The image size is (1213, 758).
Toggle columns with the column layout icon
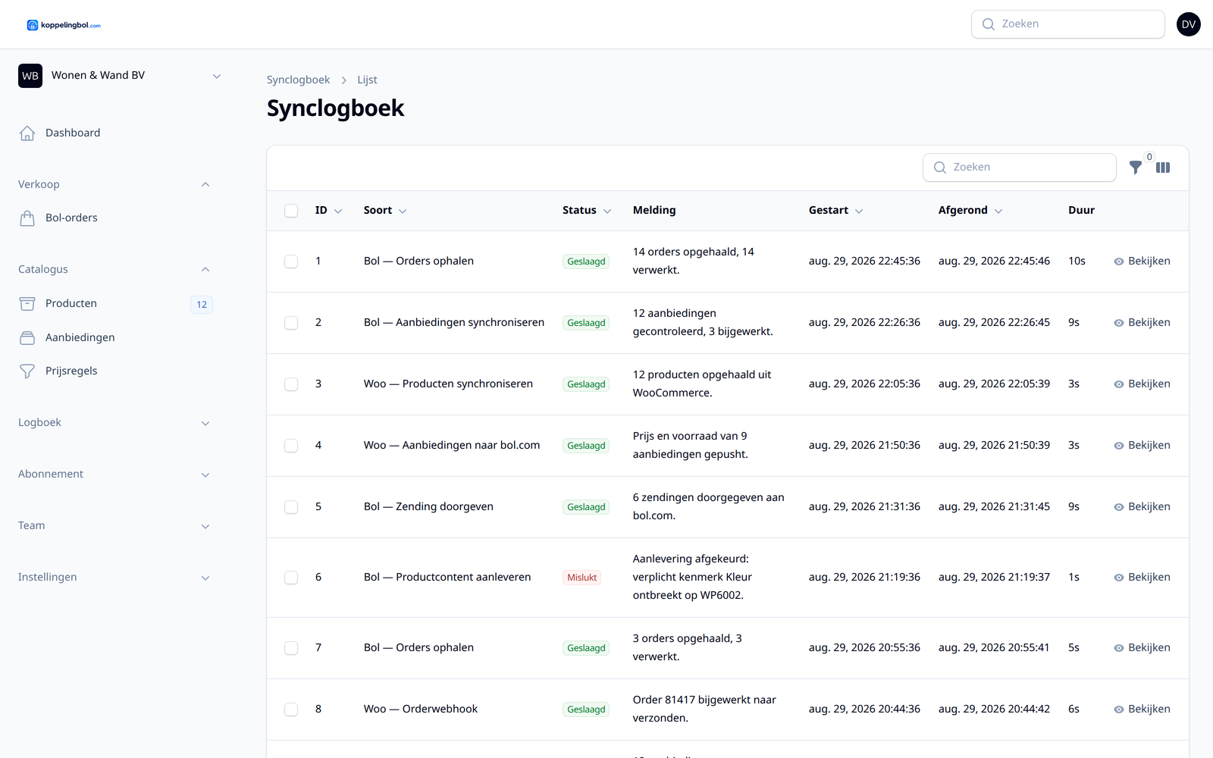(1163, 168)
